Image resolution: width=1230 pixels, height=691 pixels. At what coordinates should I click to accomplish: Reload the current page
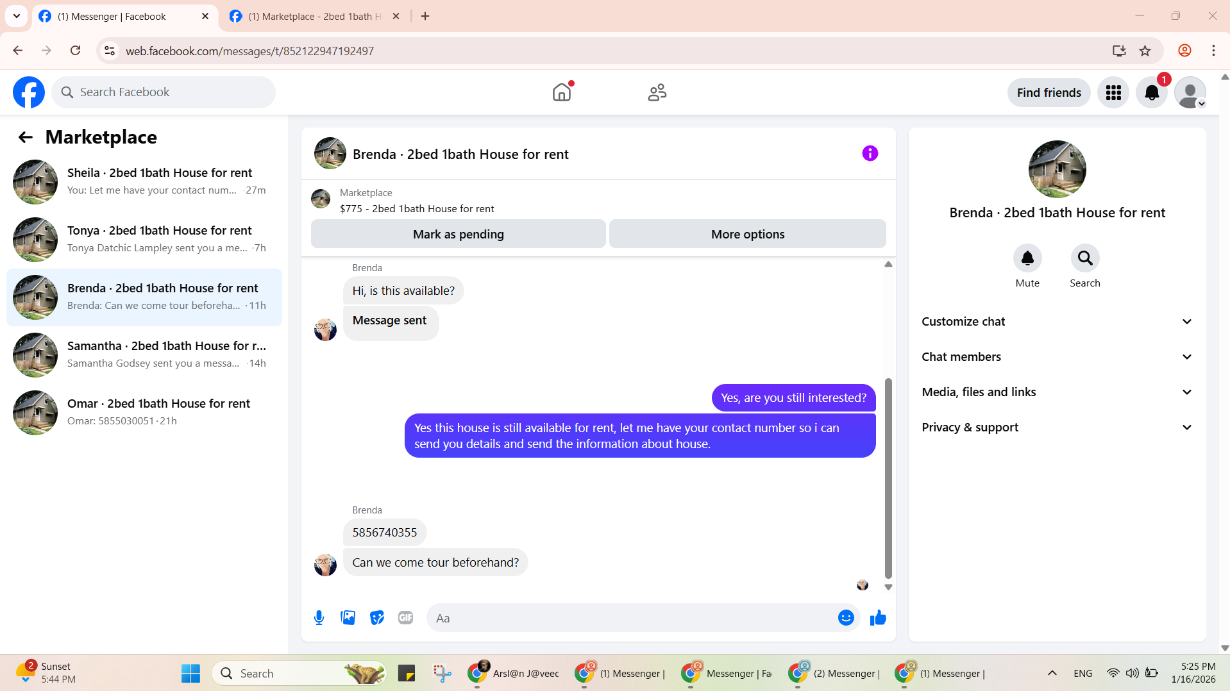click(x=75, y=51)
